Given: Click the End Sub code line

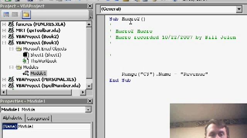Looking at the screenshot, I should [120, 80].
